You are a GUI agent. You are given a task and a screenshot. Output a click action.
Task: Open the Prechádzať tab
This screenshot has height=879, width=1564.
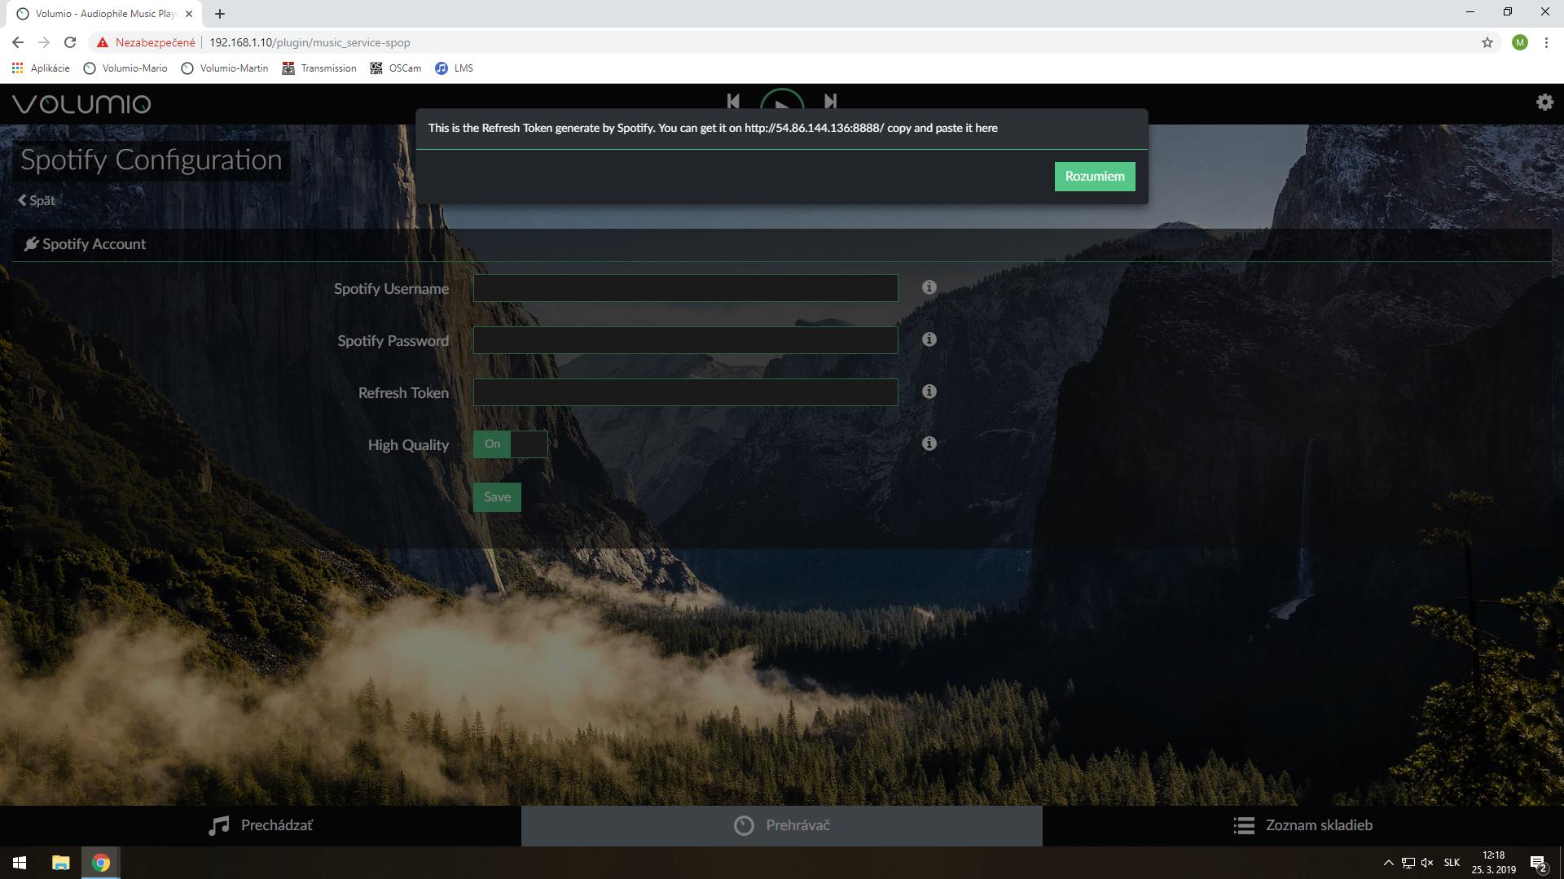click(x=261, y=825)
